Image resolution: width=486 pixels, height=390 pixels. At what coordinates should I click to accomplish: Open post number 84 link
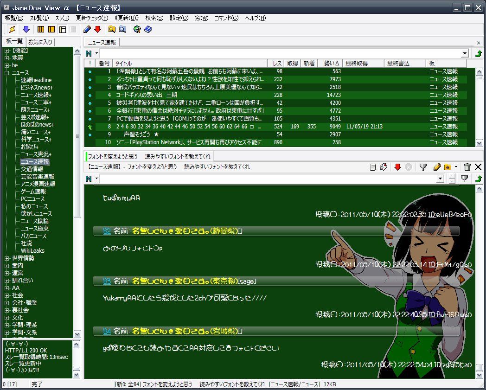[x=107, y=332]
